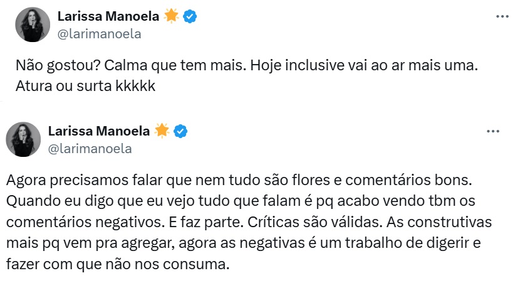Click the verified badge on the 'Não gostou?' tweet
The image size is (520, 283).
pos(190,16)
